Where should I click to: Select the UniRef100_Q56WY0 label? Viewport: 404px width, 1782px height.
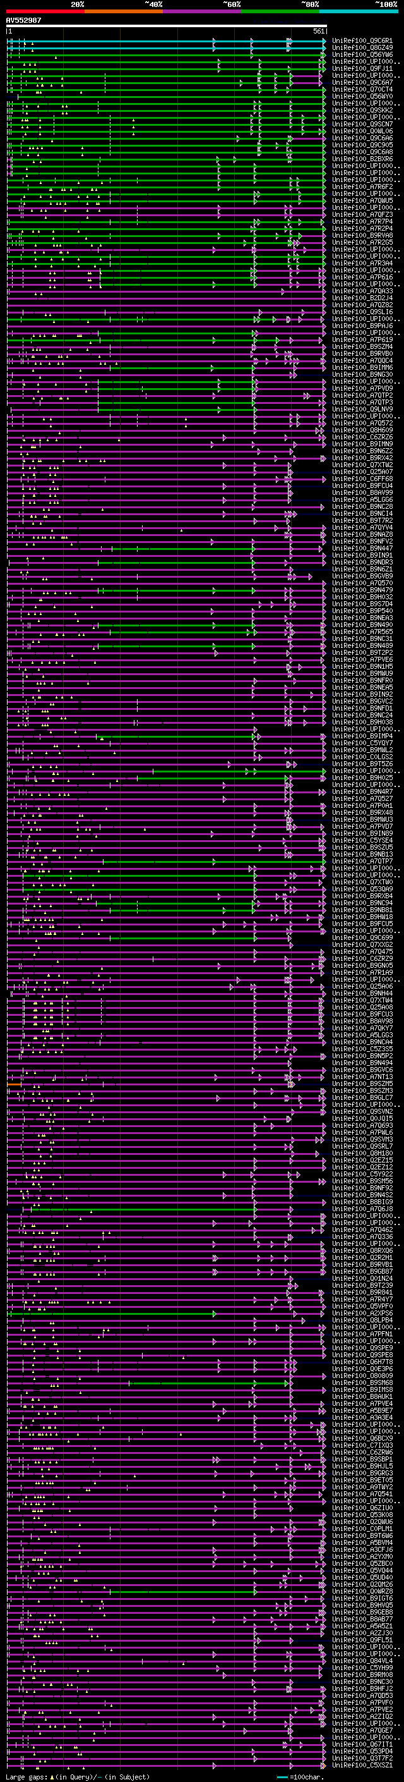[362, 96]
